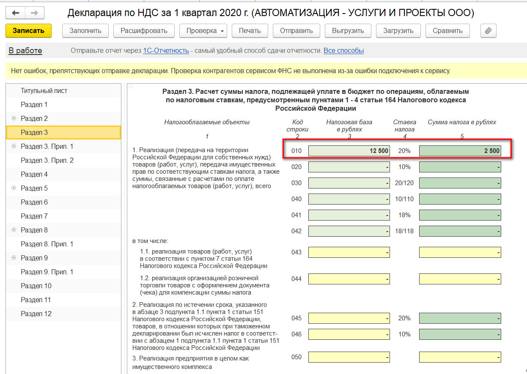Follow the Все способы link

coord(343,51)
